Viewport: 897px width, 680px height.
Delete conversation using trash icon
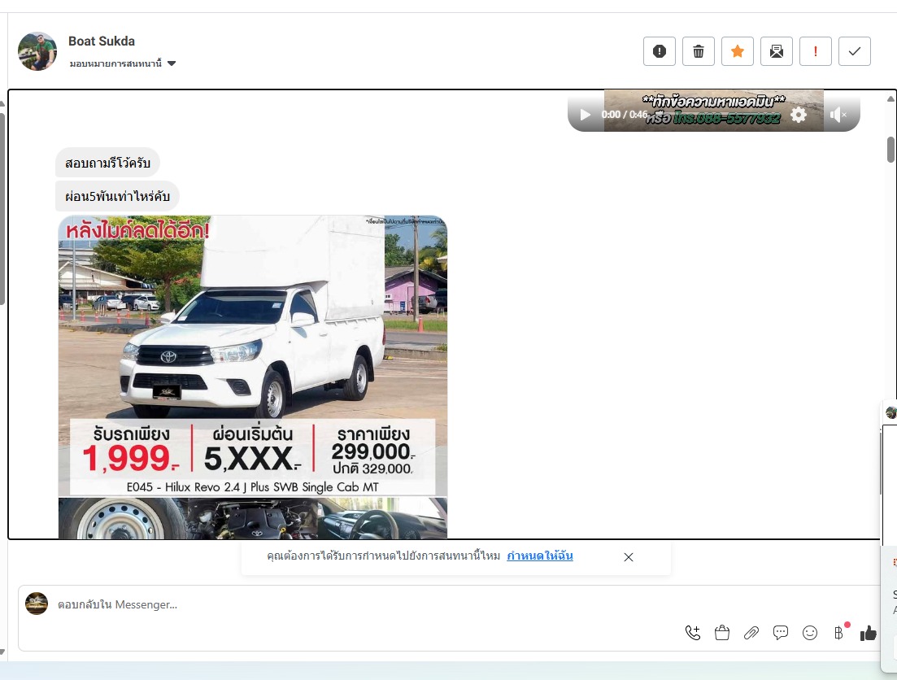(698, 51)
